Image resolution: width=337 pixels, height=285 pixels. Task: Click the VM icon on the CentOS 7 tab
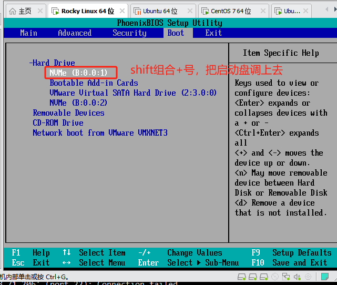coord(205,11)
